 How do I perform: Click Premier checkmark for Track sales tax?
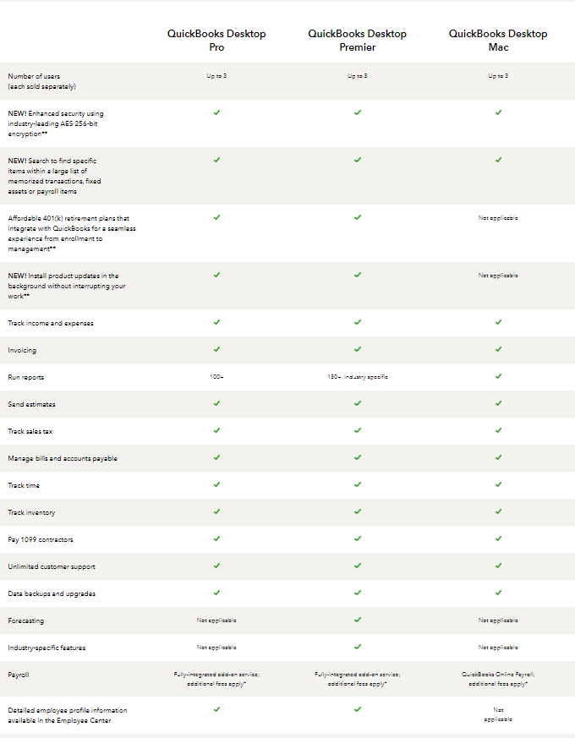coord(358,430)
